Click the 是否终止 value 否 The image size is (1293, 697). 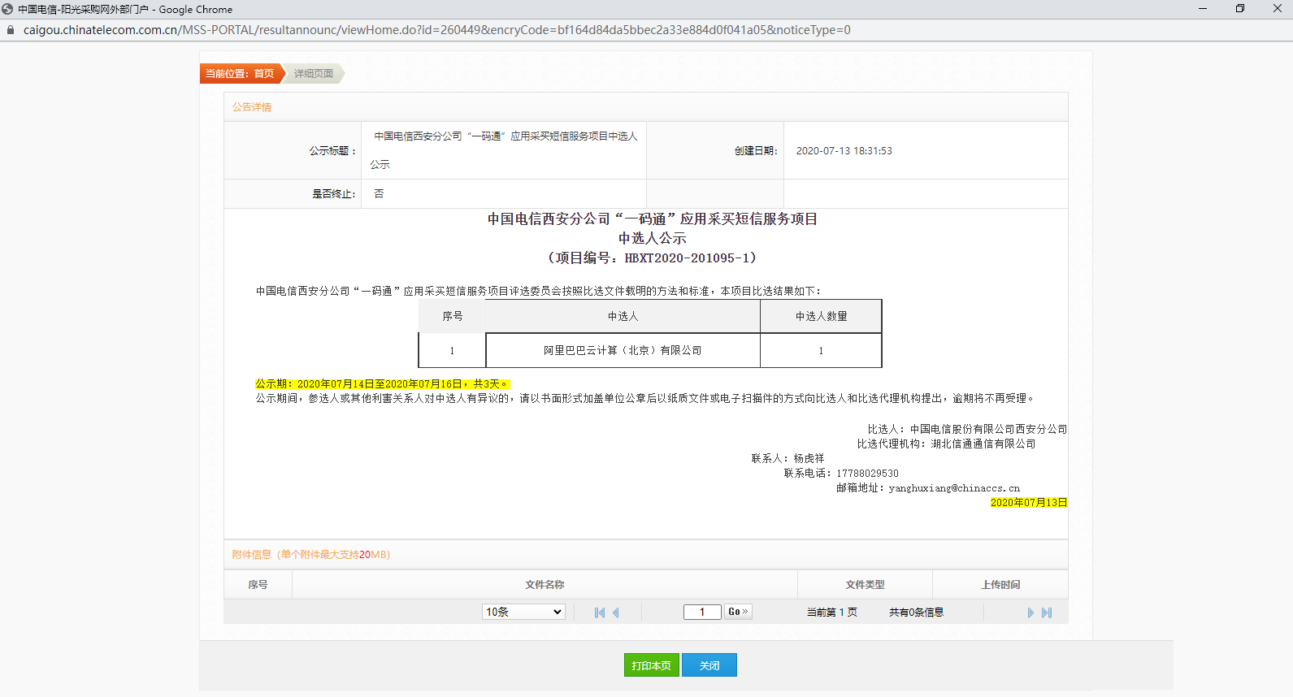tap(379, 194)
